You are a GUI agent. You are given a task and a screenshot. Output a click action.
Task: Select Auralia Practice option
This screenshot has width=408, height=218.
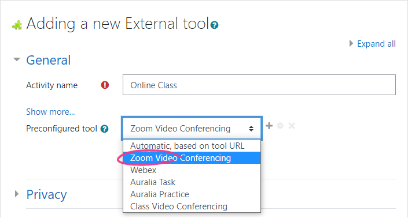(192, 194)
